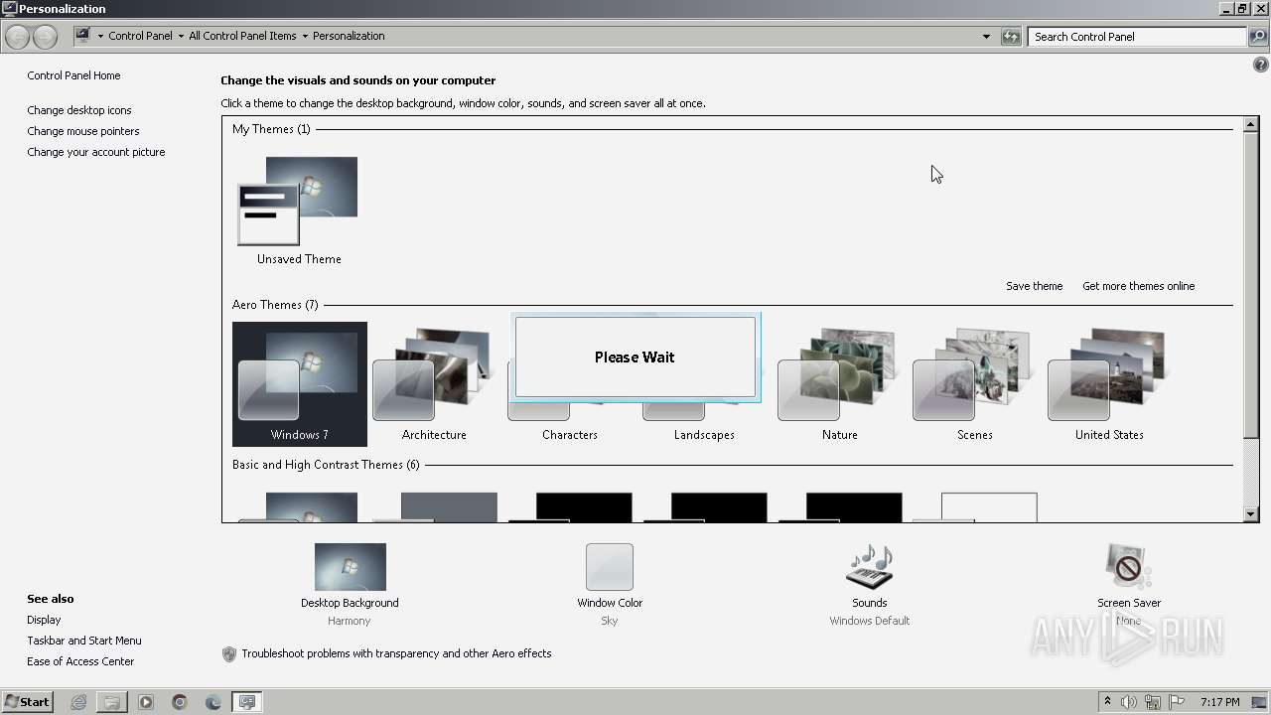Open the Sounds settings icon
This screenshot has height=715, width=1271.
click(869, 568)
